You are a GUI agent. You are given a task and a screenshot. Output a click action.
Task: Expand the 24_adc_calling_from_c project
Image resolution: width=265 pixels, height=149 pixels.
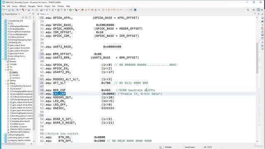coord(3,56)
